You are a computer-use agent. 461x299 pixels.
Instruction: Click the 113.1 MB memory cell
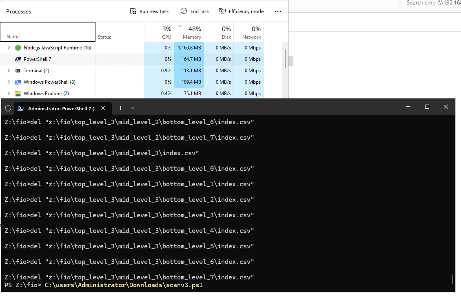[x=189, y=71]
